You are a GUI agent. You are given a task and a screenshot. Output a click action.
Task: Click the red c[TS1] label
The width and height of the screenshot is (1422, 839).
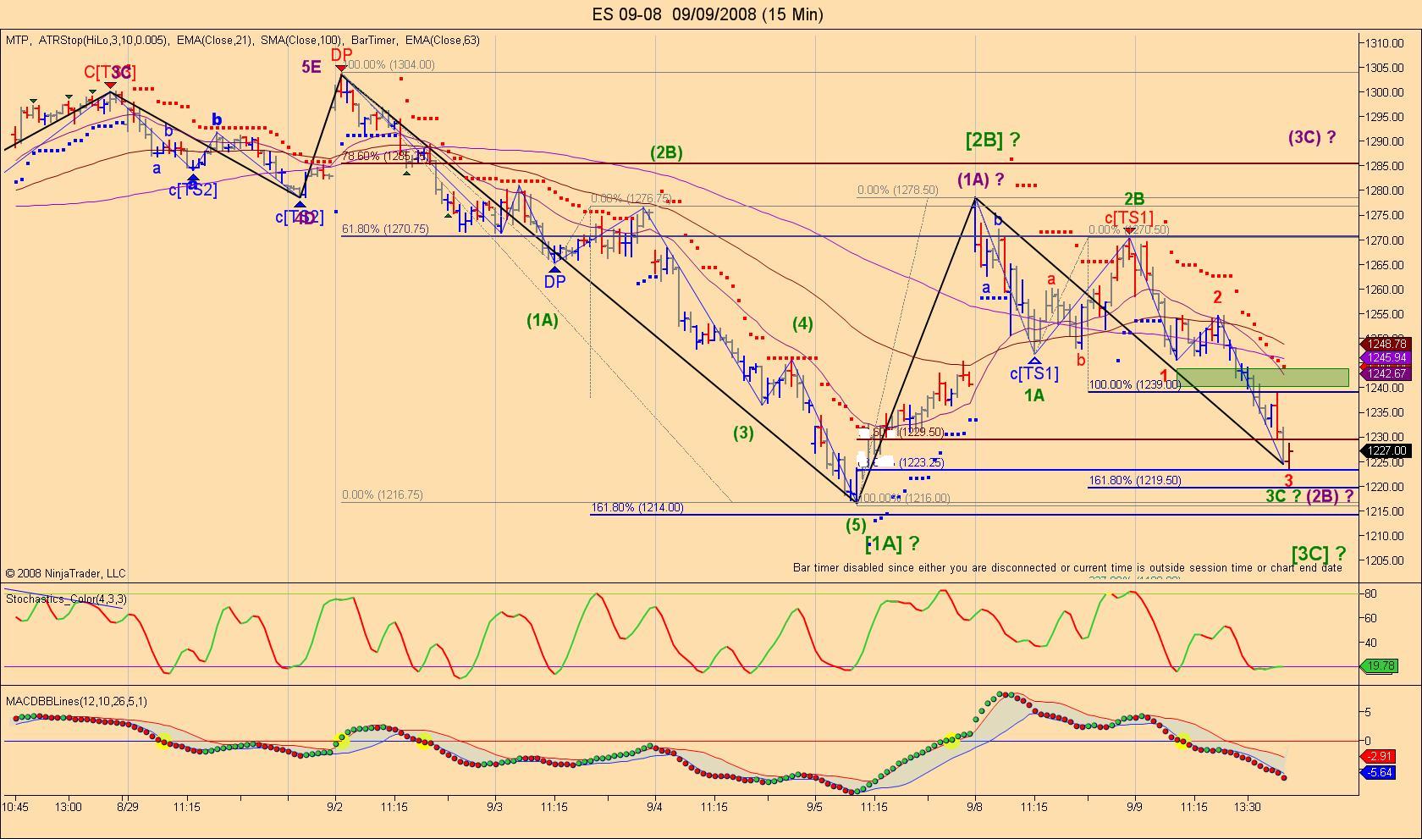tap(1129, 218)
